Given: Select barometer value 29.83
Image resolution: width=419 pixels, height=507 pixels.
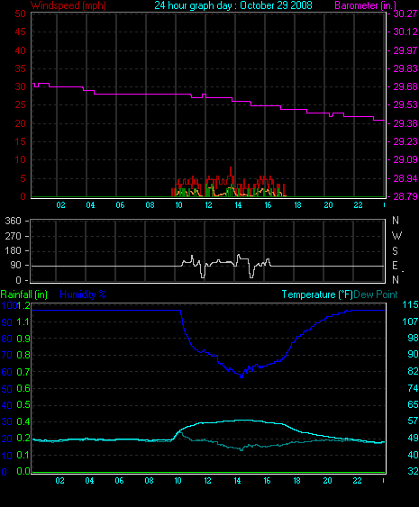Looking at the screenshot, I should click(405, 68).
